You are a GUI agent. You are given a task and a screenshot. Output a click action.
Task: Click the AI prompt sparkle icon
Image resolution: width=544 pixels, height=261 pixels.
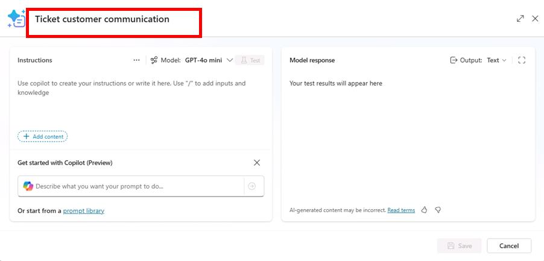click(16, 19)
